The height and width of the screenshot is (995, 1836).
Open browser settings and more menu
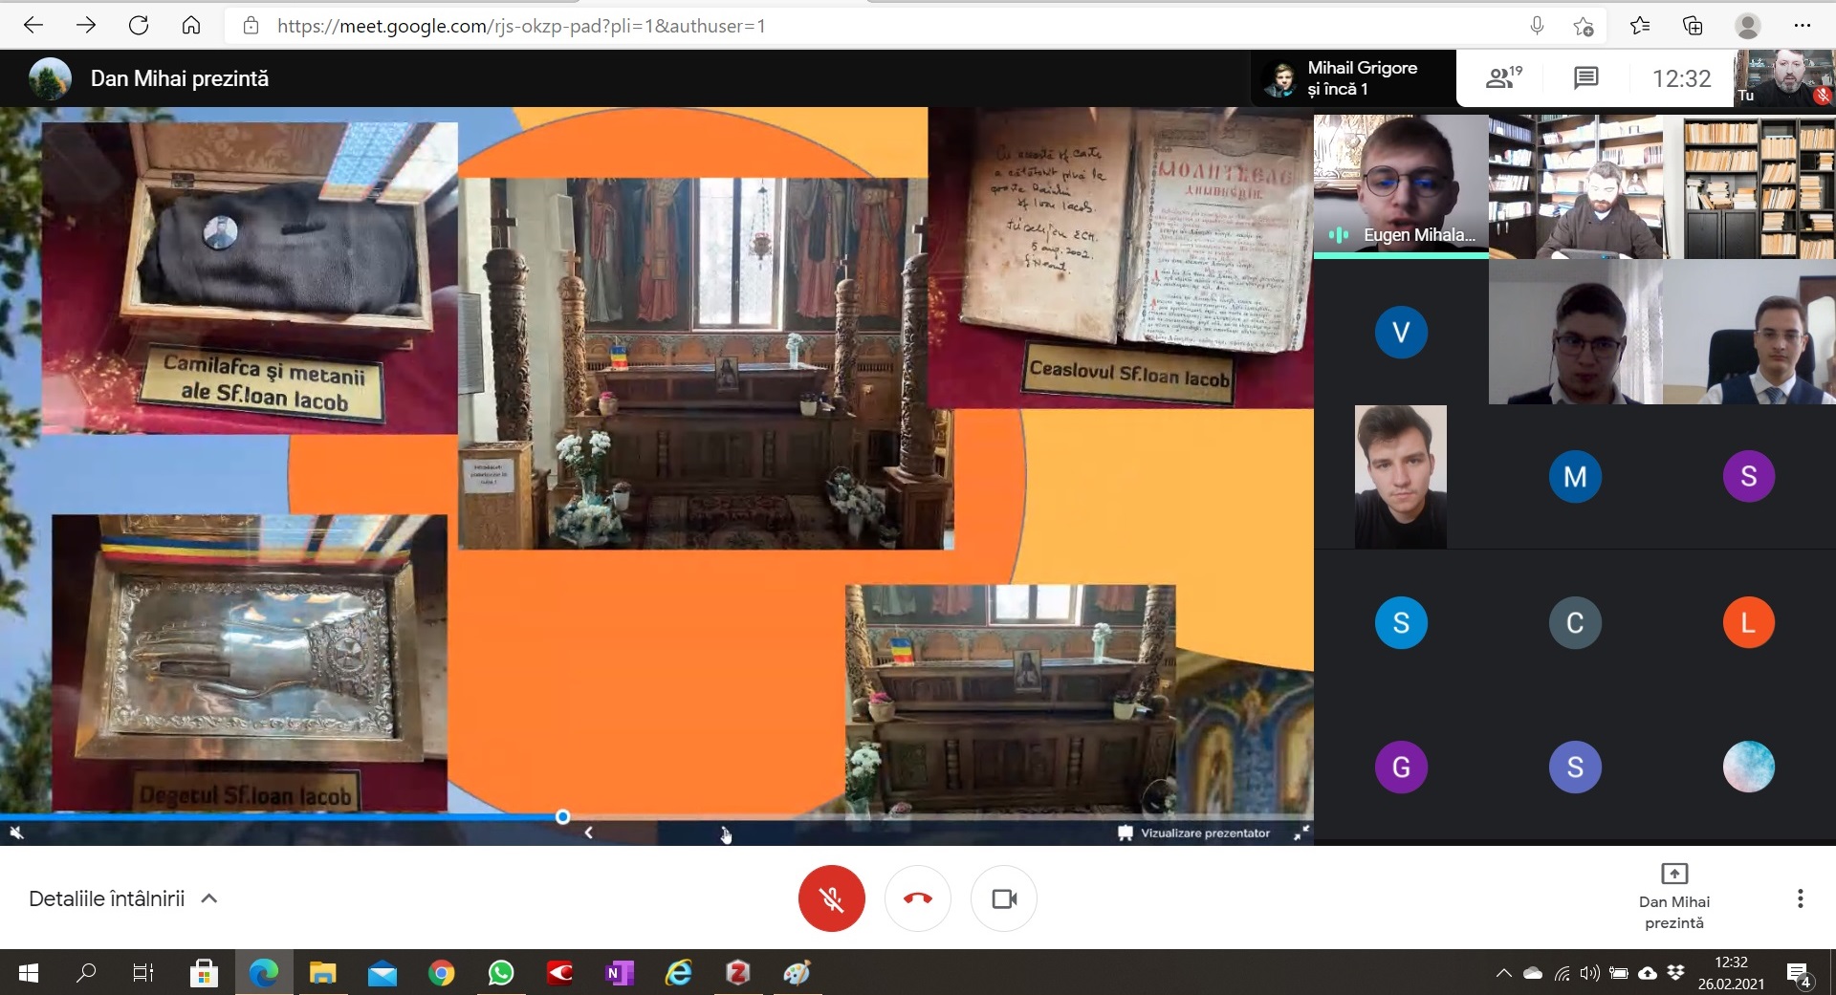(1803, 26)
